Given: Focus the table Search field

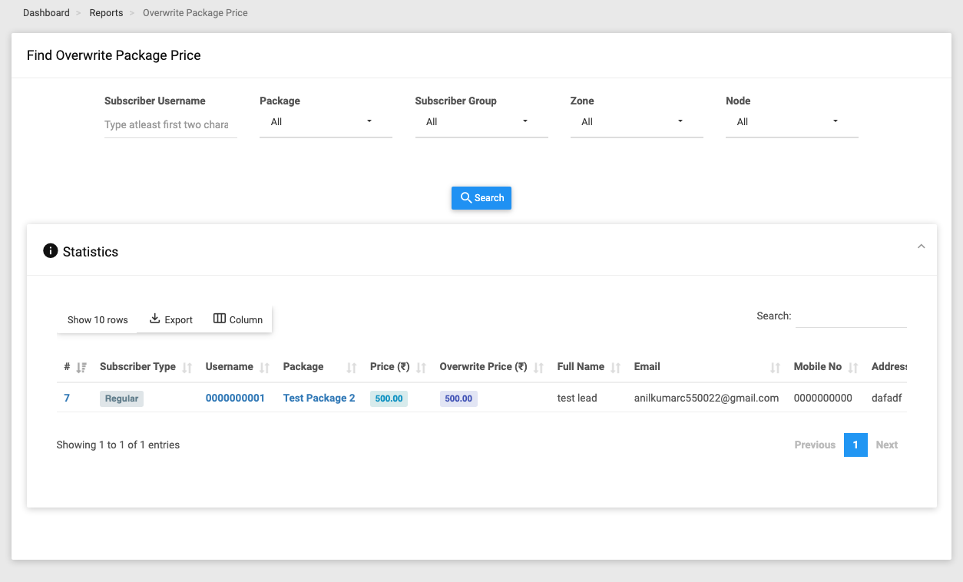Looking at the screenshot, I should [851, 316].
